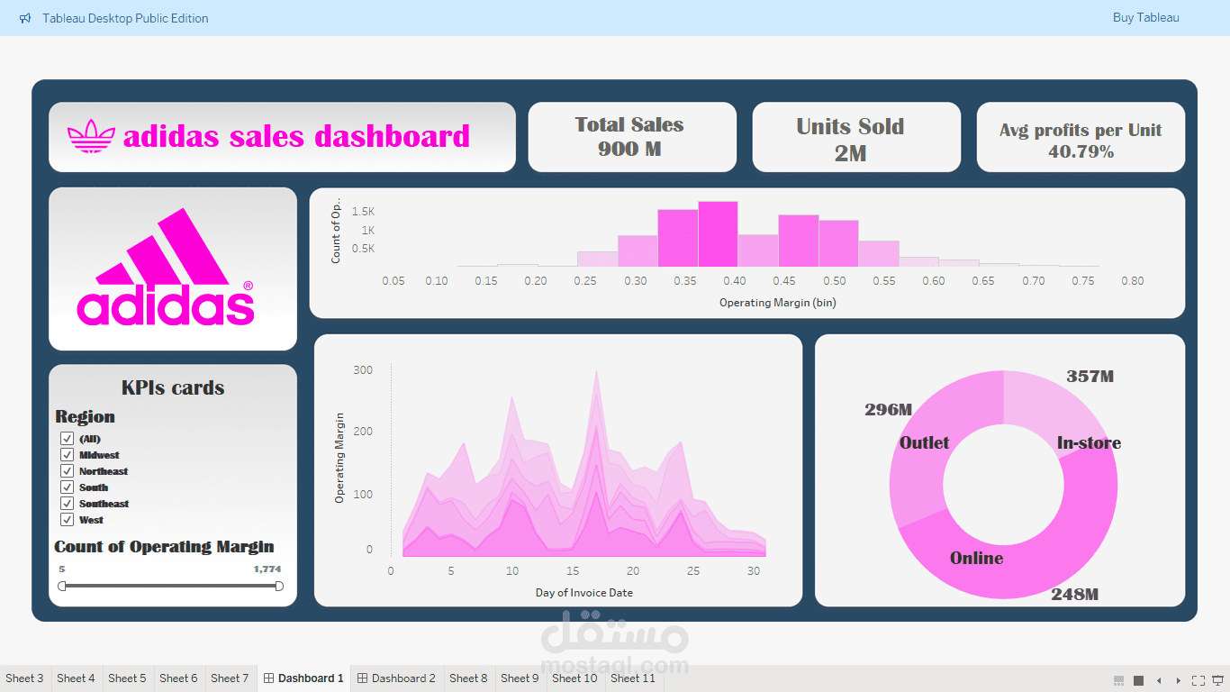The width and height of the screenshot is (1230, 692).
Task: Click the adidas sales dashboard title text
Action: tap(296, 137)
